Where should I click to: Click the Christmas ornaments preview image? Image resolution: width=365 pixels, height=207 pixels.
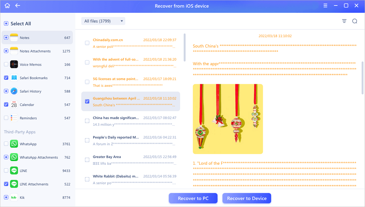coord(228,119)
